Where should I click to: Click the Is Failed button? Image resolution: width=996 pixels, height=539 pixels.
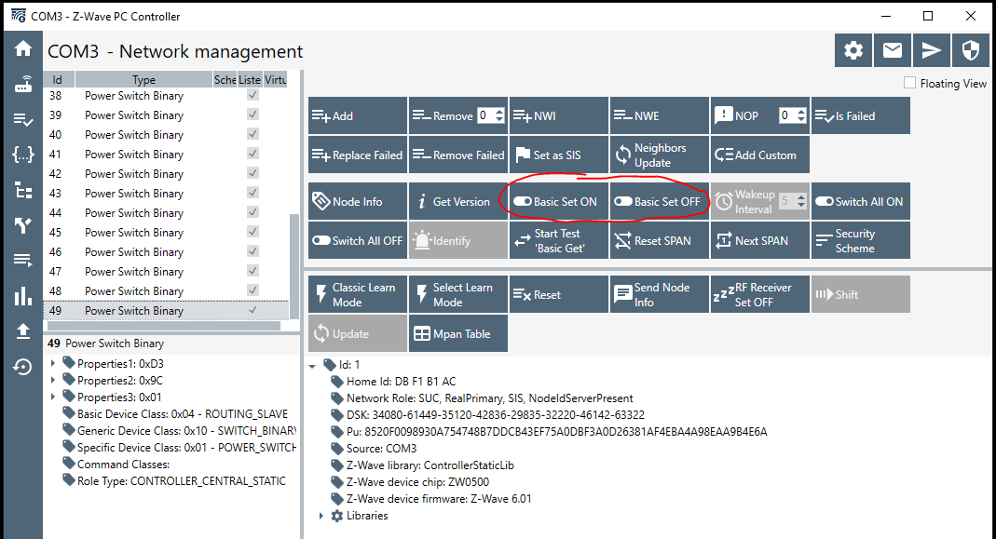[861, 115]
